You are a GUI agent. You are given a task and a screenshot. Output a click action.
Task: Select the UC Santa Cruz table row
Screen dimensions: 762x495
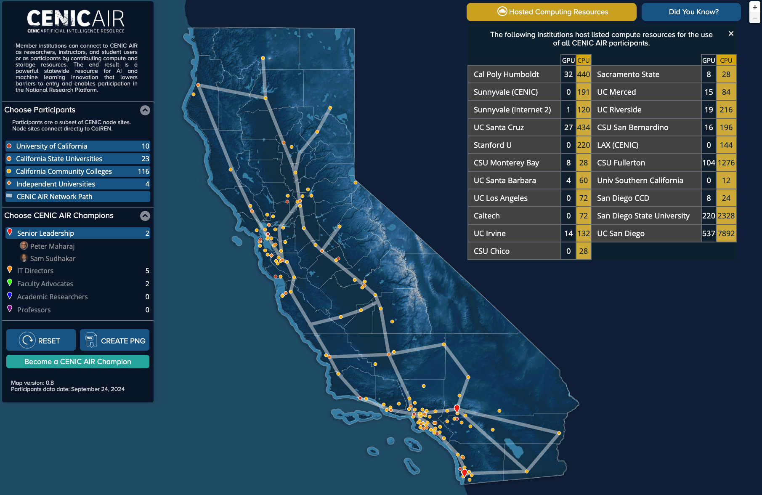pyautogui.click(x=529, y=127)
